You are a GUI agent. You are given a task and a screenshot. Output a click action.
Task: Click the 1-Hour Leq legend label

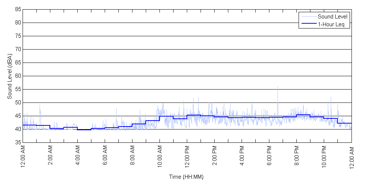[x=331, y=24]
